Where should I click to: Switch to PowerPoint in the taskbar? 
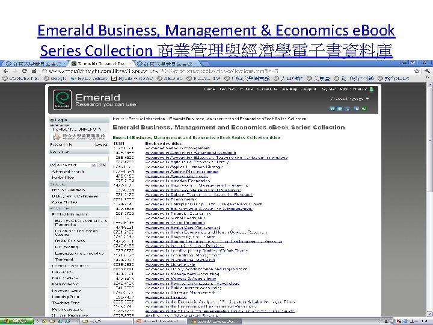[x=160, y=321]
